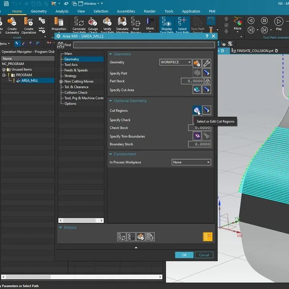The height and width of the screenshot is (289, 289).
Task: Click Verify icon in the Actions section
Action: point(140,237)
